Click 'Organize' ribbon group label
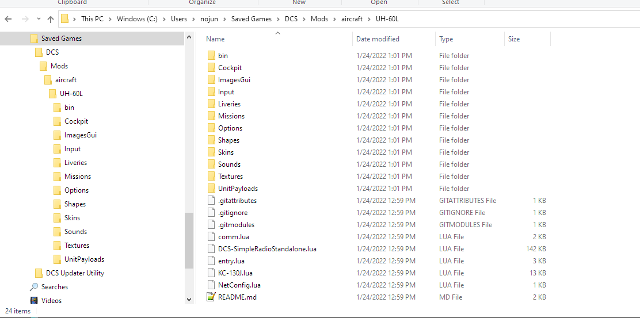 [x=202, y=2]
